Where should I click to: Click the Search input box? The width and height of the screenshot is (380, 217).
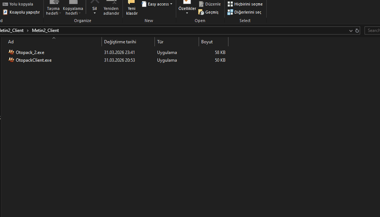[373, 30]
